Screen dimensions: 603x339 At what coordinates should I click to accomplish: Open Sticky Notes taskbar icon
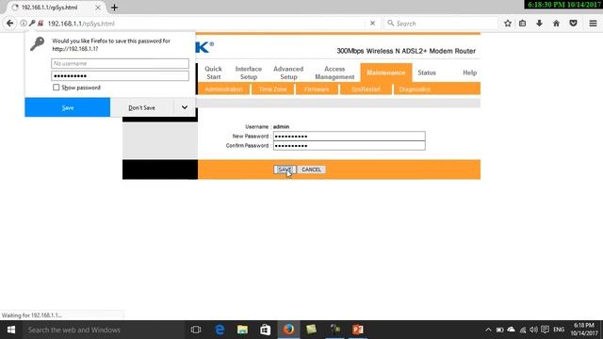tap(311, 330)
